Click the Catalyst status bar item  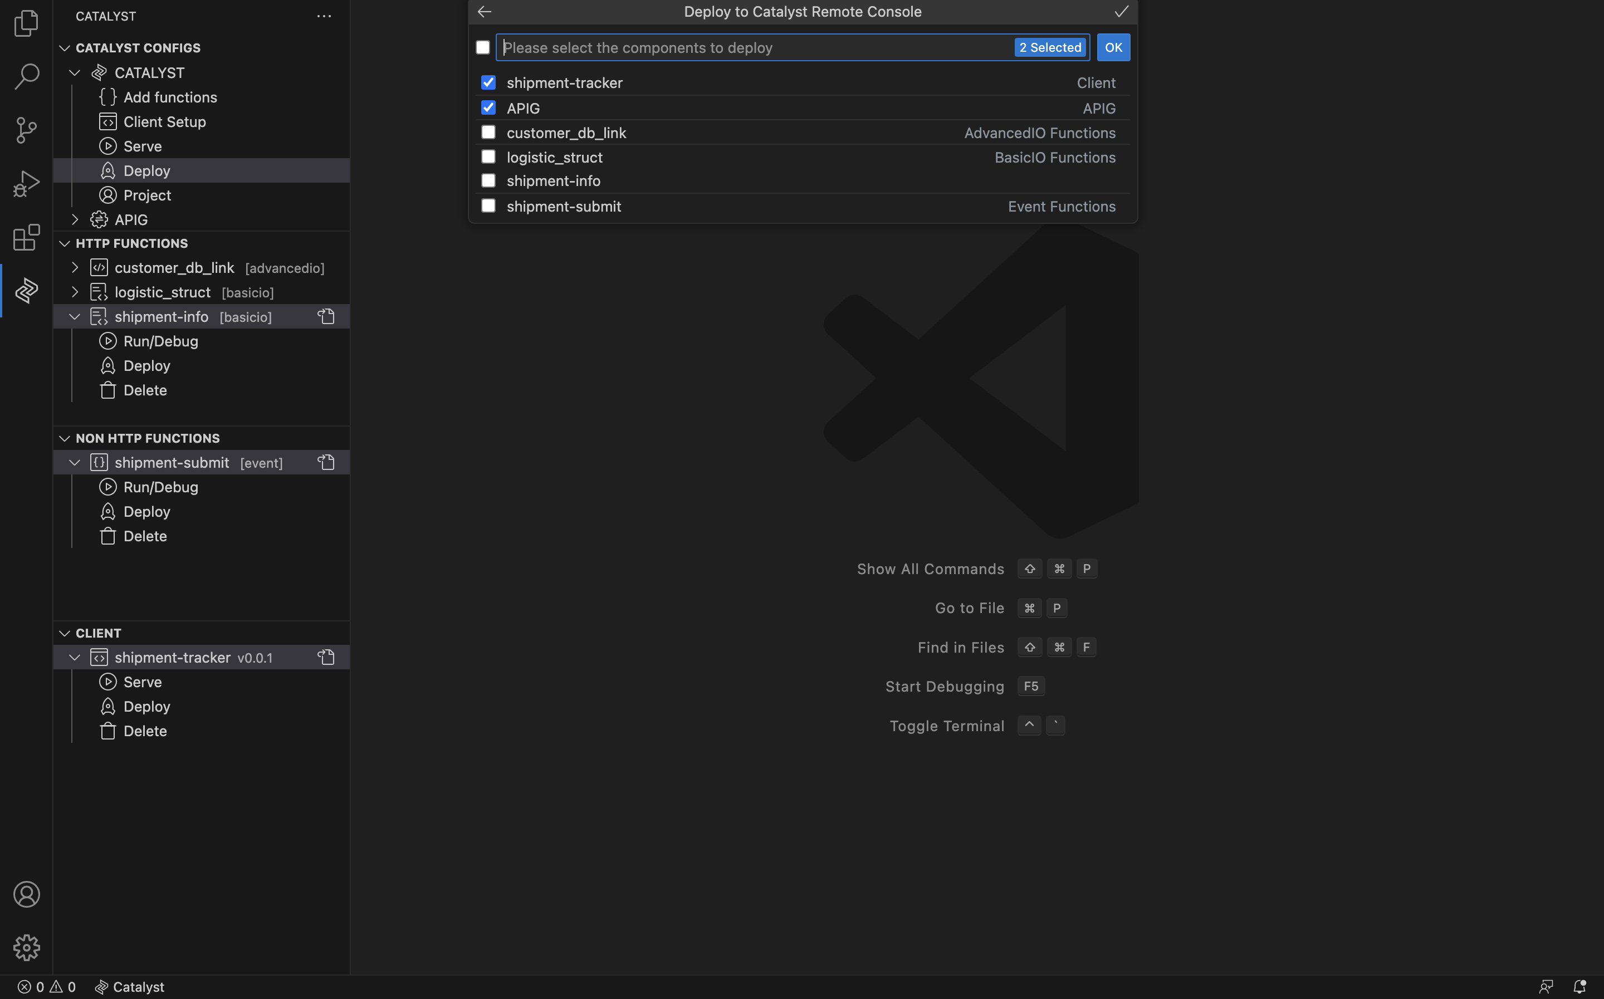(129, 986)
